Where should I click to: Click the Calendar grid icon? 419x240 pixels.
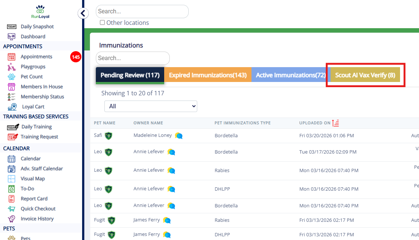click(x=12, y=159)
